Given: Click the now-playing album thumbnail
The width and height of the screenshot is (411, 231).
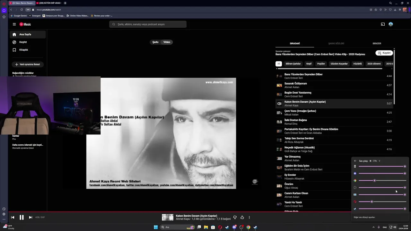Looking at the screenshot, I should click(x=168, y=217).
